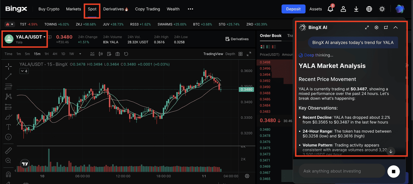Open the Spot menu item
Image resolution: width=413 pixels, height=184 pixels.
(92, 9)
